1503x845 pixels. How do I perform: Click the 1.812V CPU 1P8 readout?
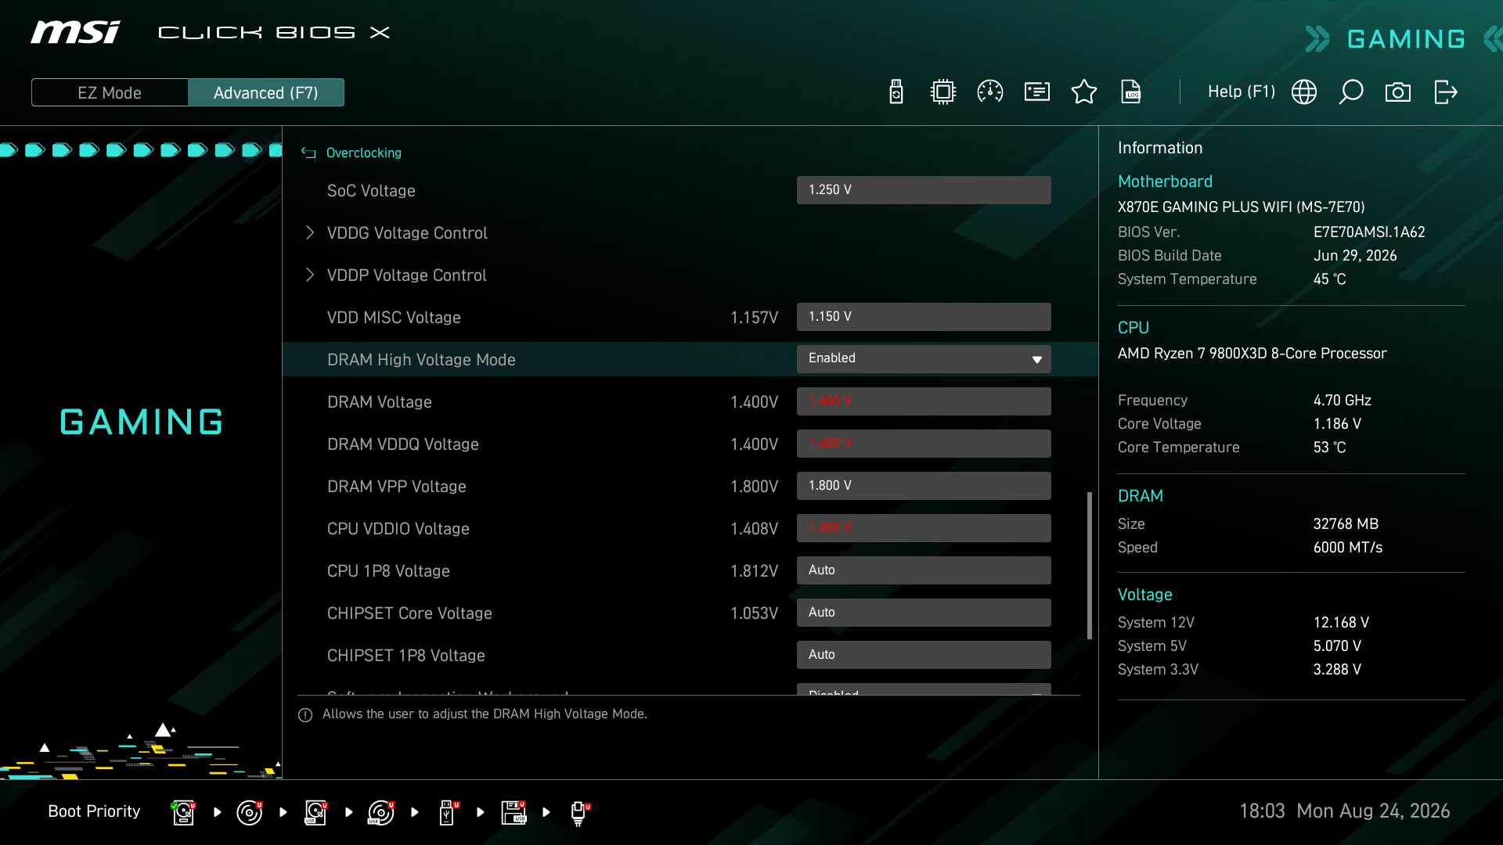click(x=754, y=571)
